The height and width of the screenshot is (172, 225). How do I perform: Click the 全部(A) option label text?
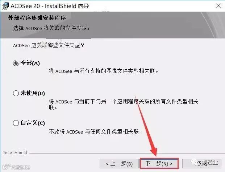point(30,63)
